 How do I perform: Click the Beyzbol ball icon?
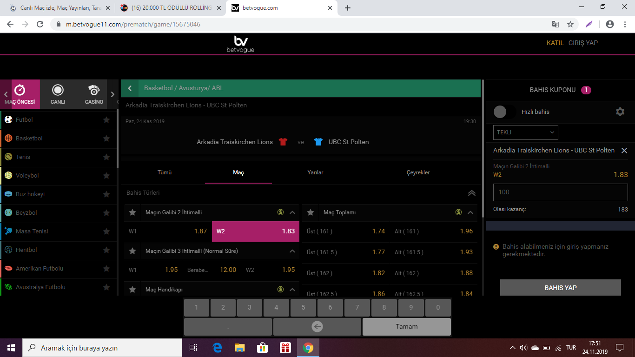click(8, 213)
